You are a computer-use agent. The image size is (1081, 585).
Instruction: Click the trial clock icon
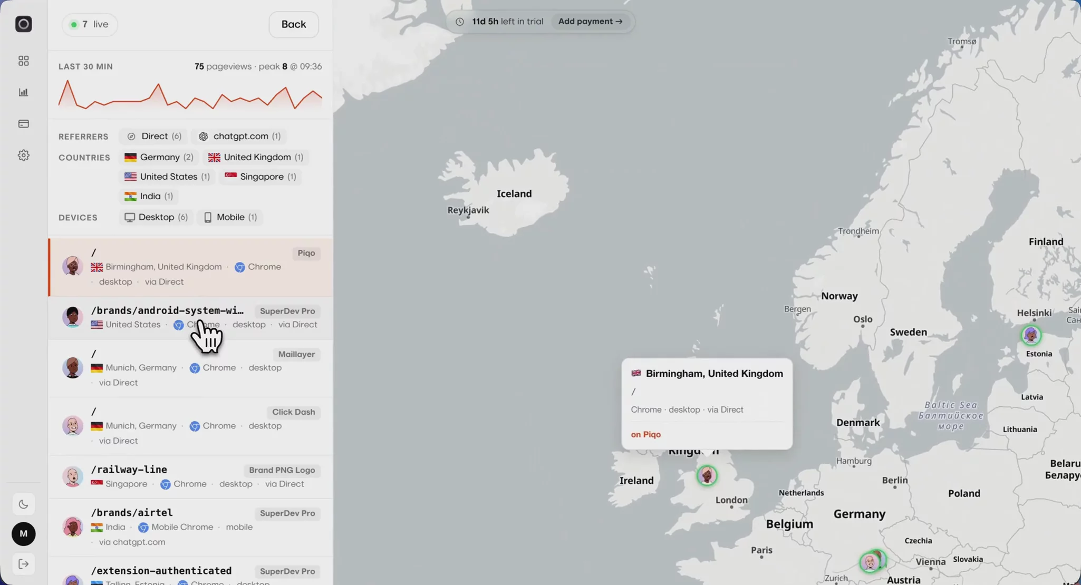pyautogui.click(x=460, y=22)
